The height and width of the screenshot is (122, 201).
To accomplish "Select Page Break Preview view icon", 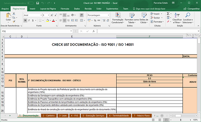I will tap(166, 120).
